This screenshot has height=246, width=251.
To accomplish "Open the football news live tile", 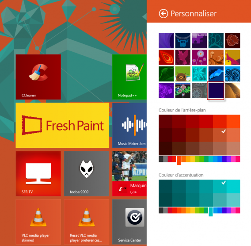I will (129, 173).
